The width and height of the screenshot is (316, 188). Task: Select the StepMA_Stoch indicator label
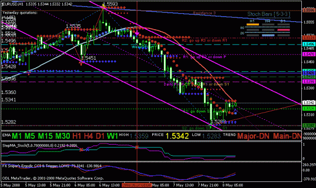click(x=40, y=145)
